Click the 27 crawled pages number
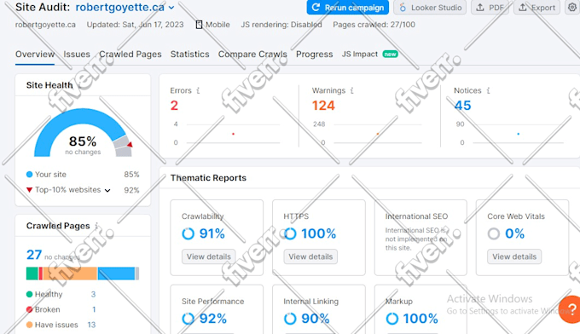This screenshot has width=580, height=334. coord(34,255)
